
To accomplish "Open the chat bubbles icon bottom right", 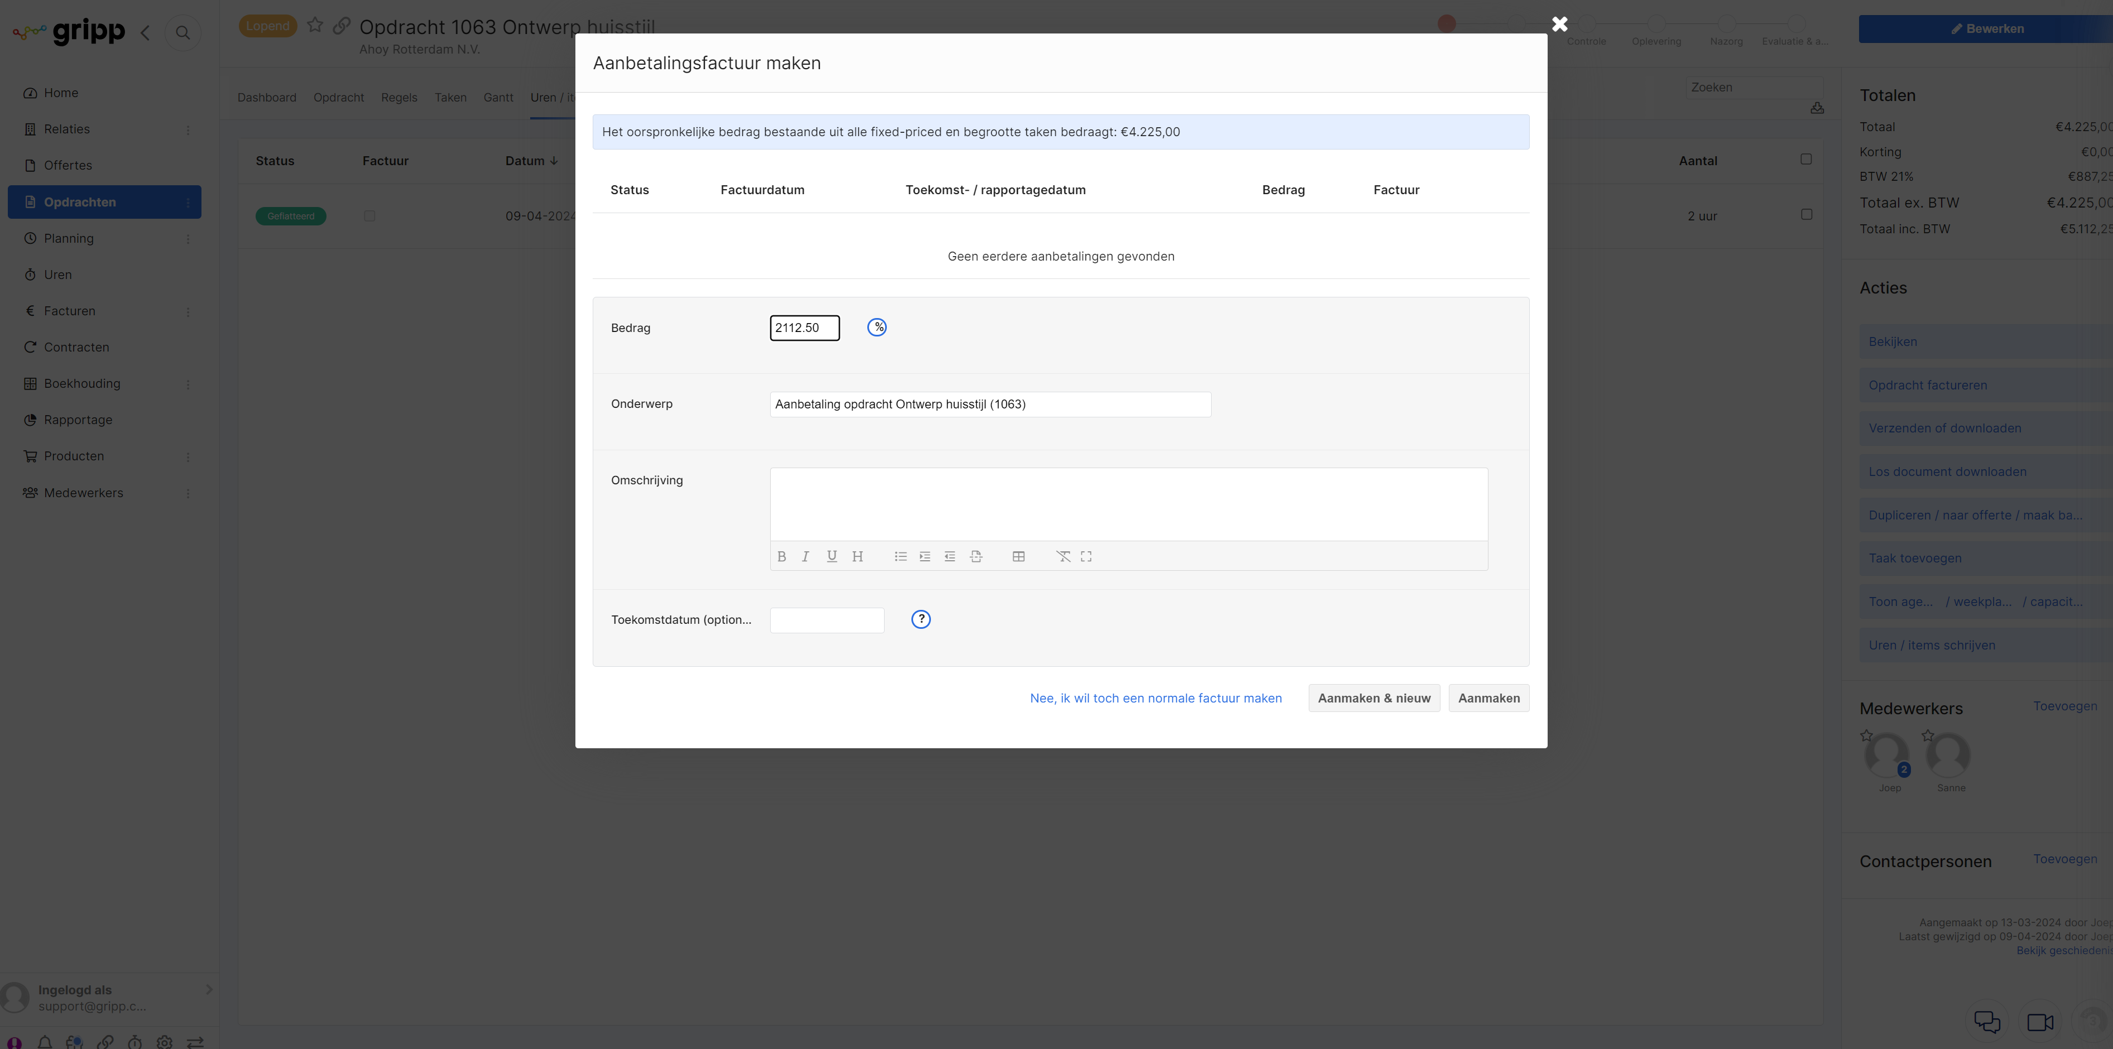I will click(1987, 1022).
